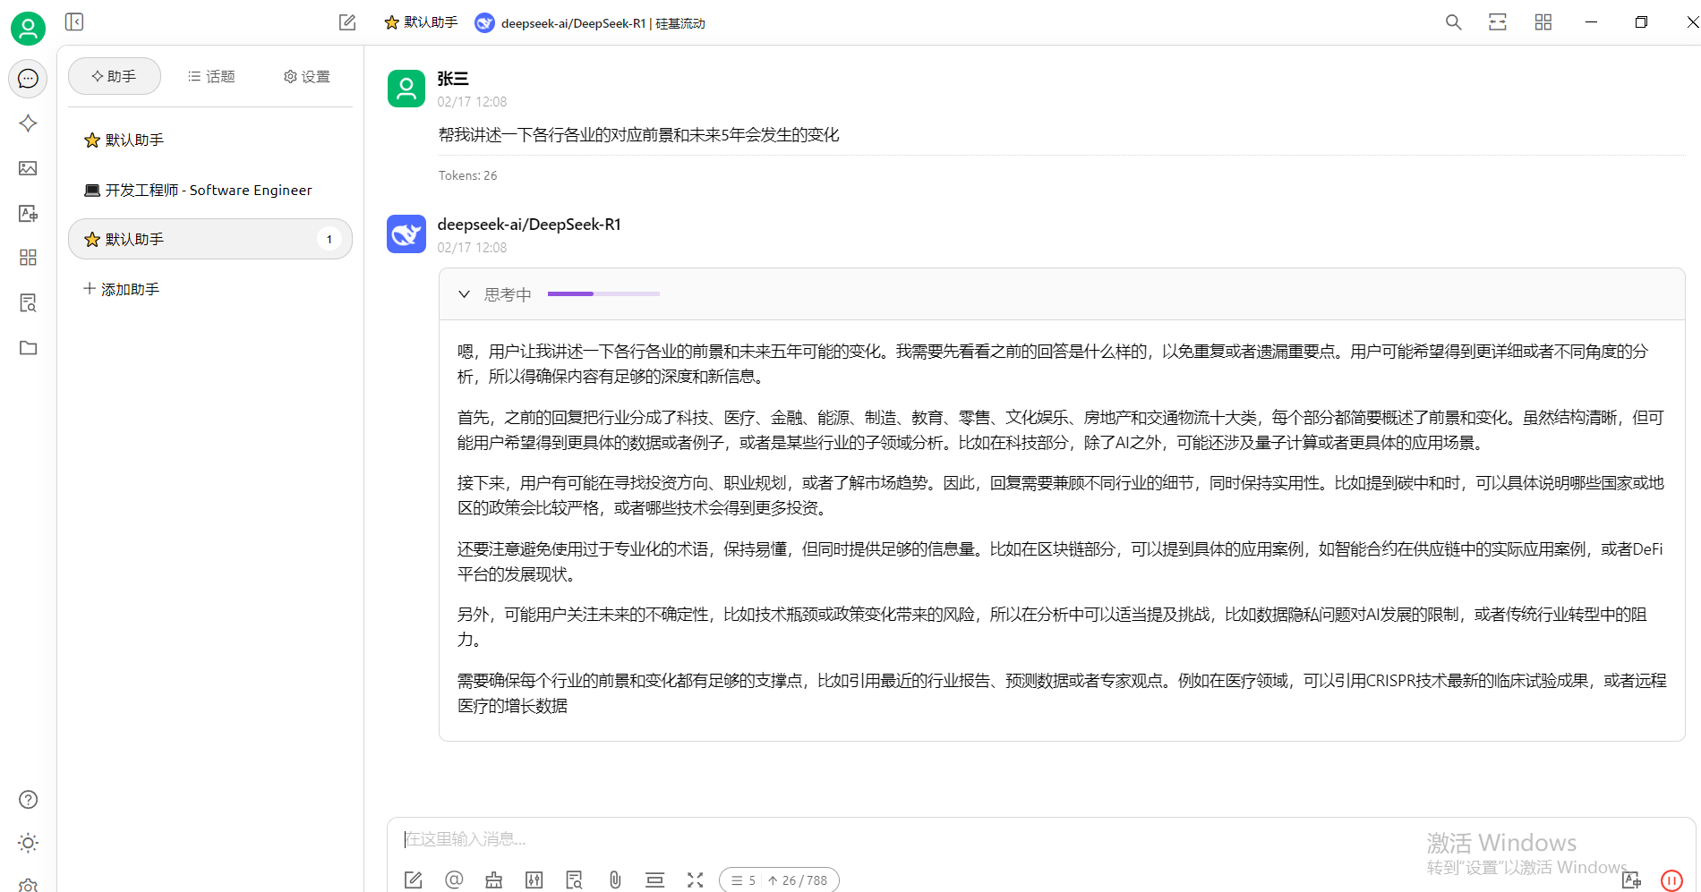Collapse the 思考中 thinking section chevron
1701x892 pixels.
point(464,294)
